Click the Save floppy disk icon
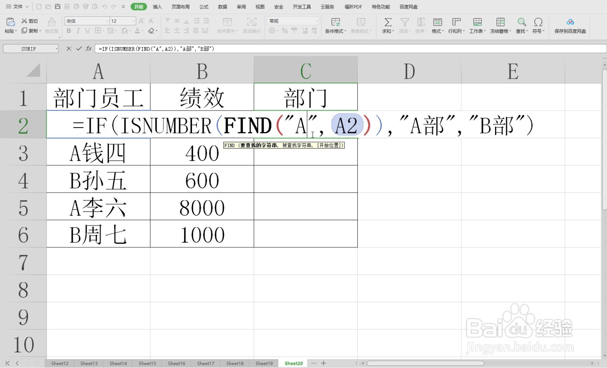This screenshot has width=607, height=368. 58,6
